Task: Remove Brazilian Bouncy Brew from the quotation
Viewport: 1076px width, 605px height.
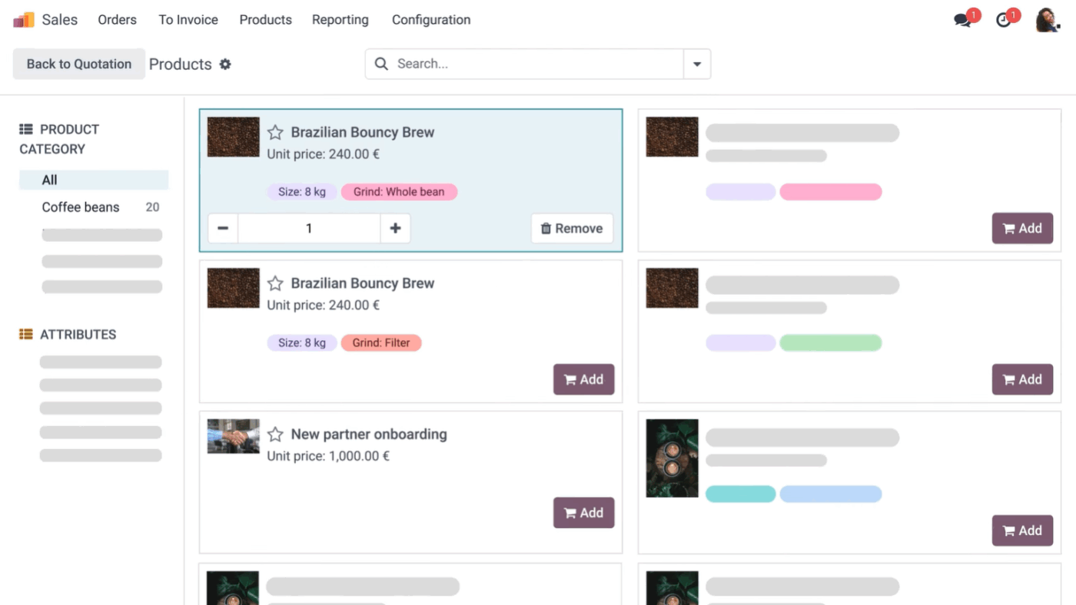Action: (x=572, y=228)
